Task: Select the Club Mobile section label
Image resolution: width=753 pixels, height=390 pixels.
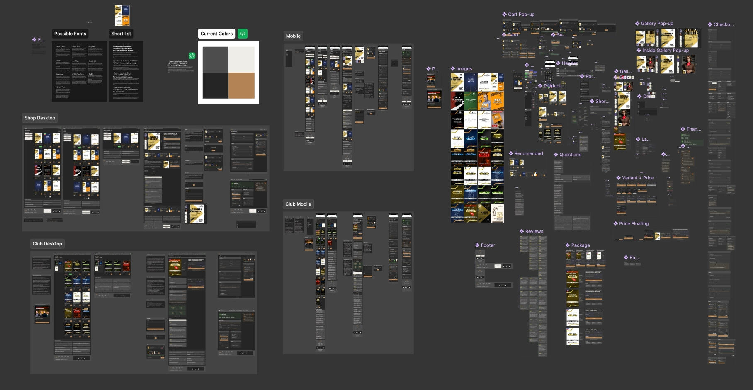Action: (298, 204)
